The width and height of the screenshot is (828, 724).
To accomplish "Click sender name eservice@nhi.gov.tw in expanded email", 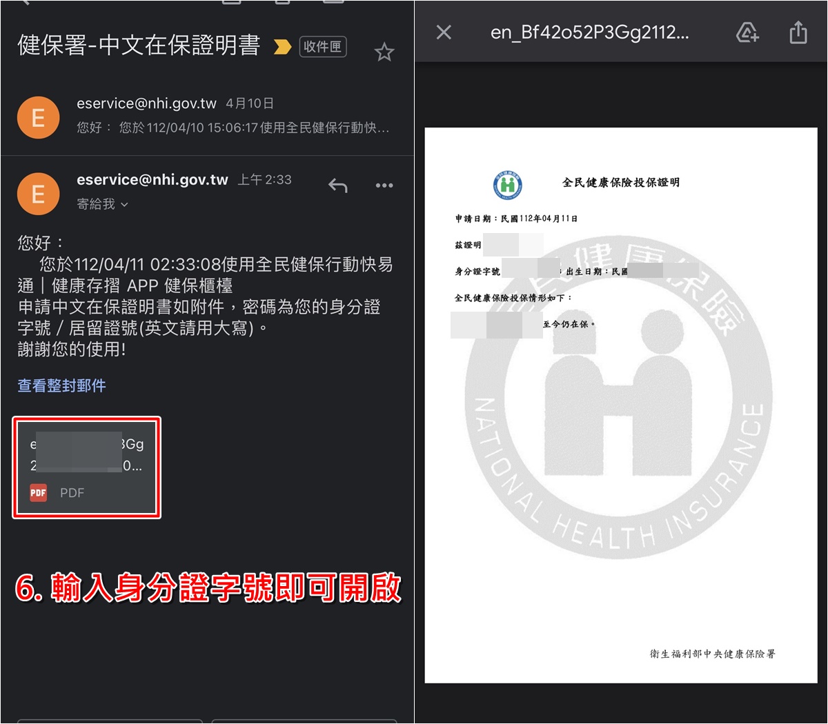I will [x=152, y=180].
